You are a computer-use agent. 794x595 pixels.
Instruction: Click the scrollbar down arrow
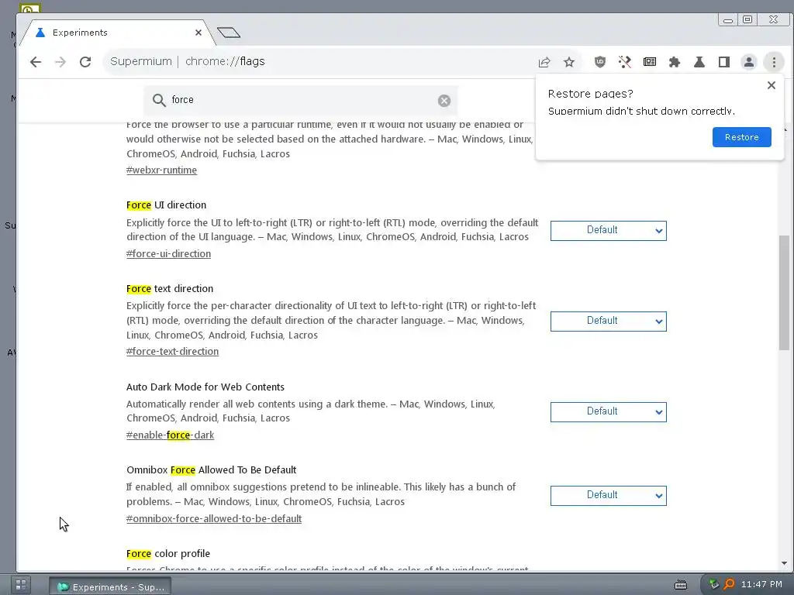click(784, 563)
